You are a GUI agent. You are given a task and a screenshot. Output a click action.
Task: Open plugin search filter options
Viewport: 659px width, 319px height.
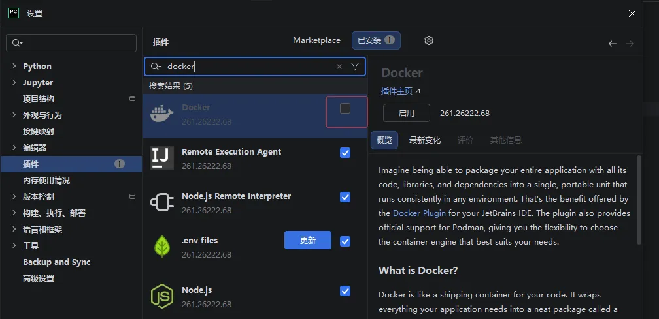pos(355,67)
